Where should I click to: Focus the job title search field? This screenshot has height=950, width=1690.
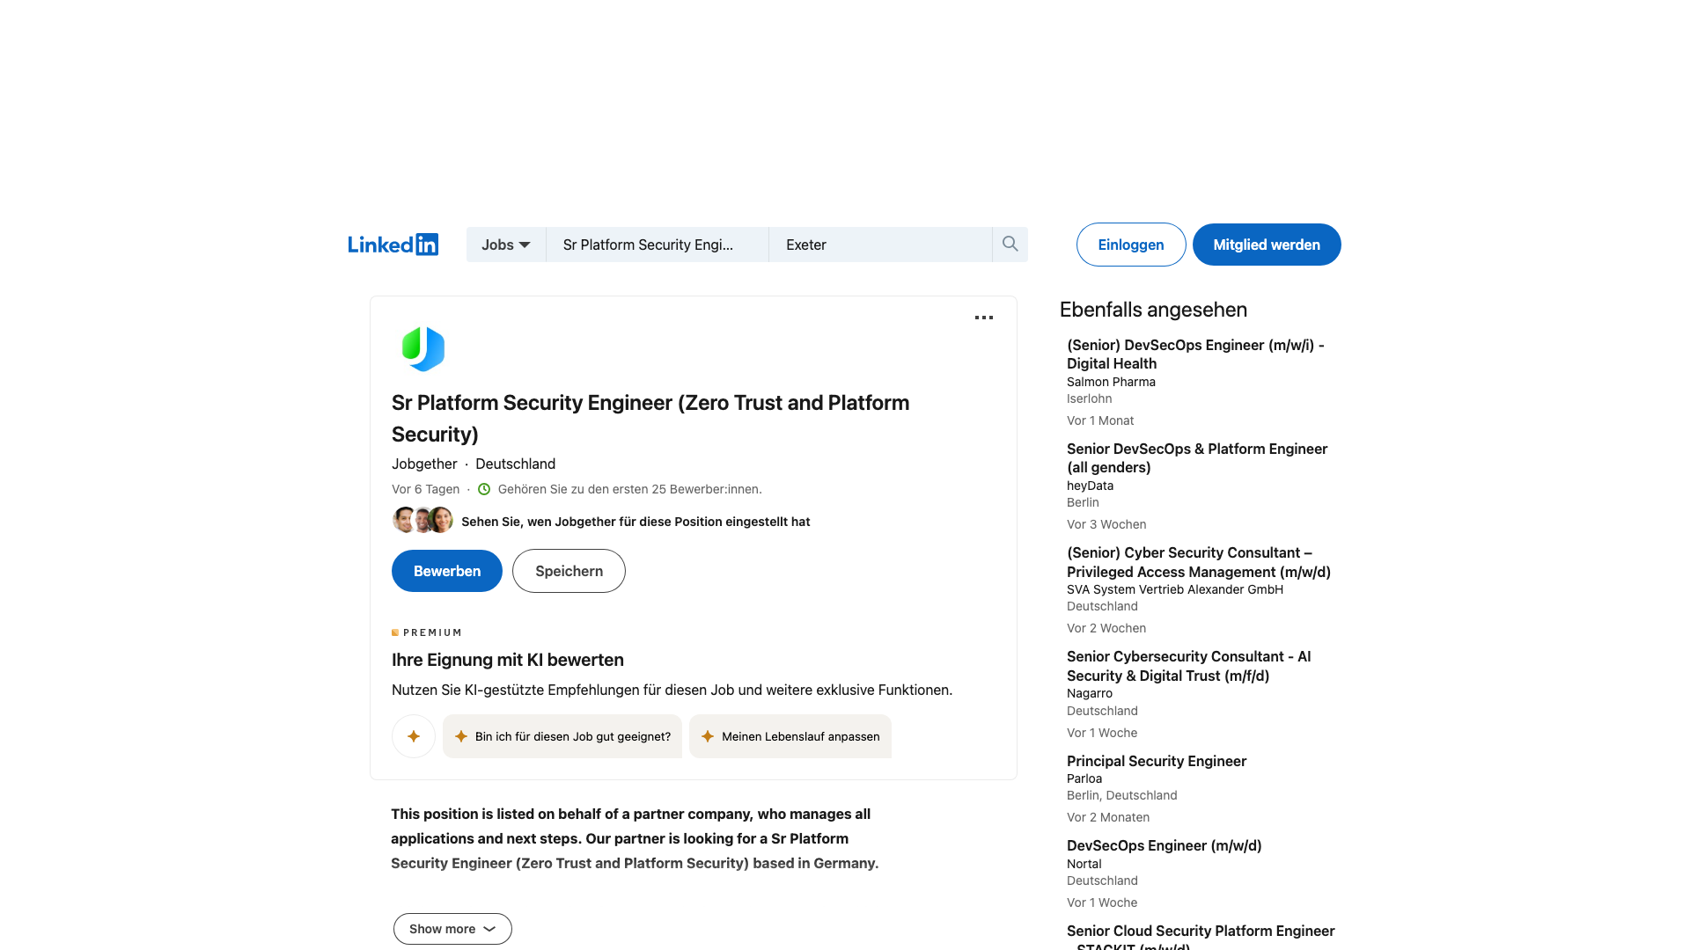658,245
